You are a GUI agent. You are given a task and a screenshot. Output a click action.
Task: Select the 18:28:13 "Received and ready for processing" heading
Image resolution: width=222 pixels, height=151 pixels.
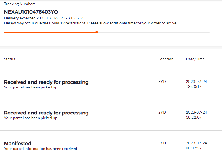pyautogui.click(x=46, y=82)
